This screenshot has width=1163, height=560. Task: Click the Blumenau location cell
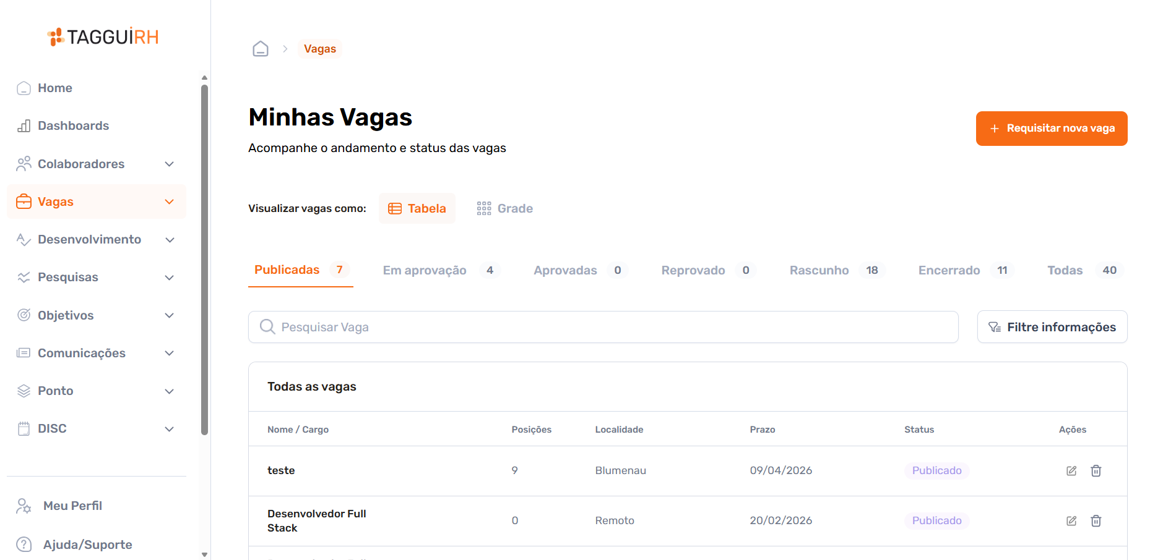[x=621, y=470]
